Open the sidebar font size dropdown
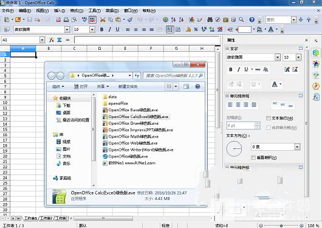322x228 pixels. (298, 57)
